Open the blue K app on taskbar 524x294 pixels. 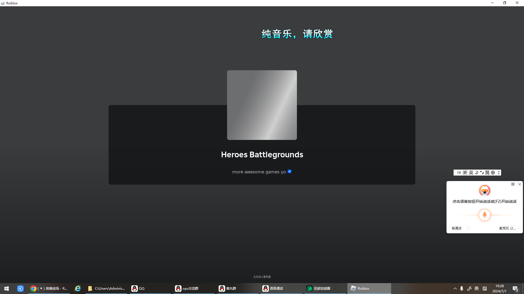20,289
